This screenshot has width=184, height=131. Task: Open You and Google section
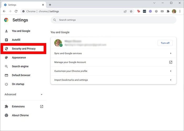(21, 31)
